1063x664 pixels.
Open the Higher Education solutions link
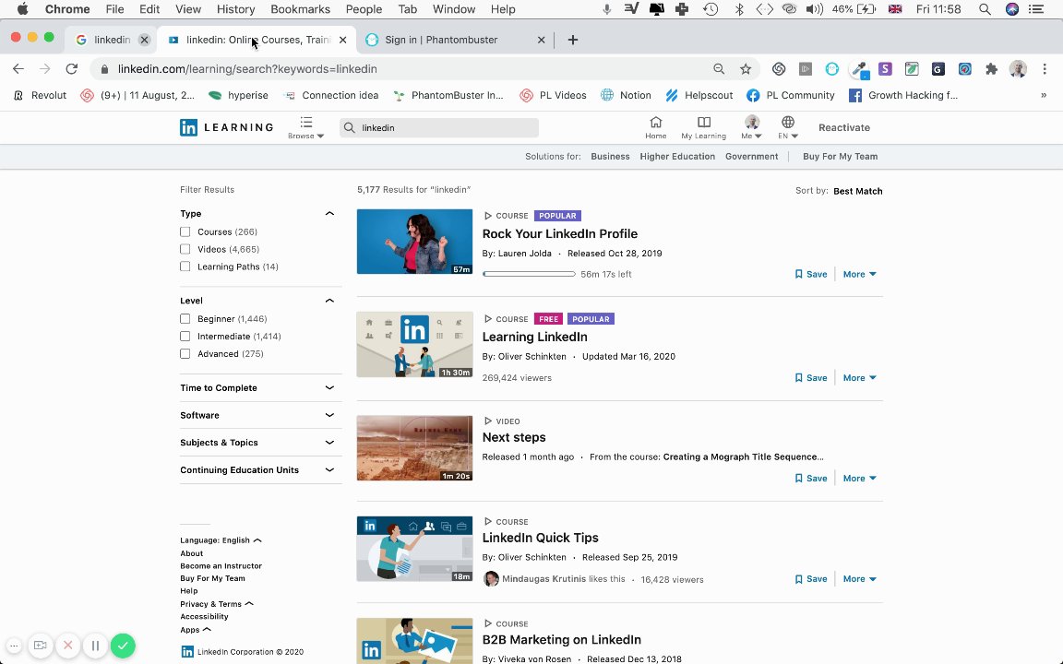coord(677,157)
